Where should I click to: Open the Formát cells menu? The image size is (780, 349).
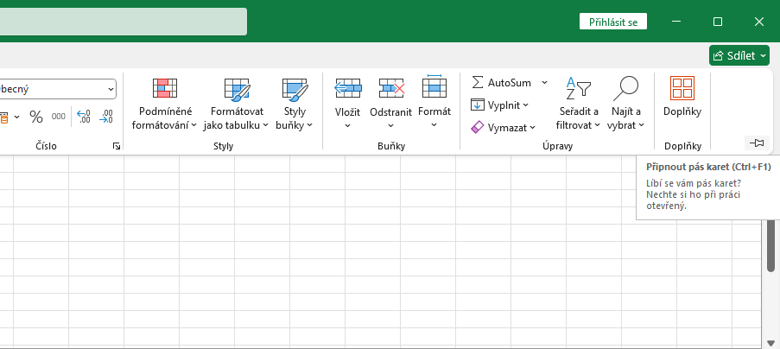click(434, 104)
